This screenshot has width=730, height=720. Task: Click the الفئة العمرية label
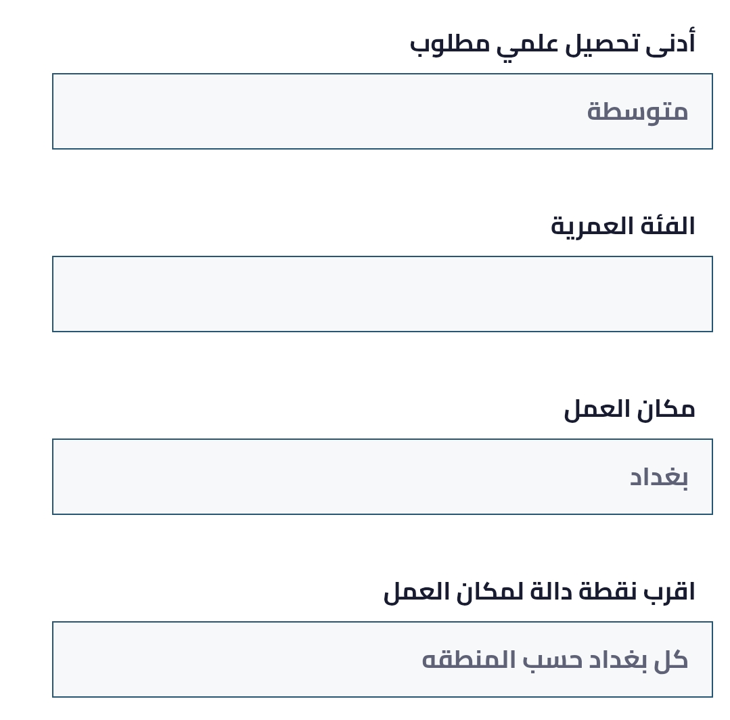coord(622,226)
